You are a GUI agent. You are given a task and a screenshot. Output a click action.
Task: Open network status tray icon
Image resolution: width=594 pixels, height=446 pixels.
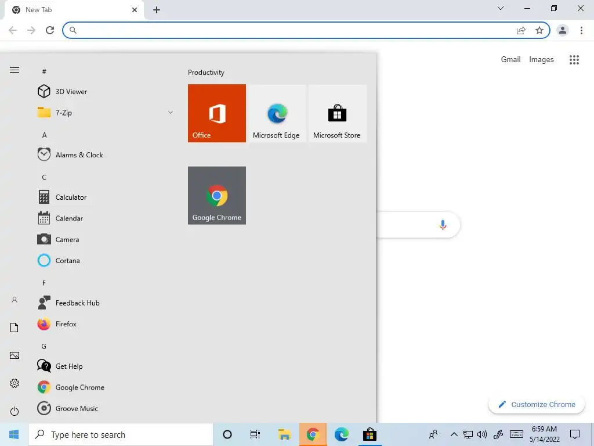click(x=468, y=434)
